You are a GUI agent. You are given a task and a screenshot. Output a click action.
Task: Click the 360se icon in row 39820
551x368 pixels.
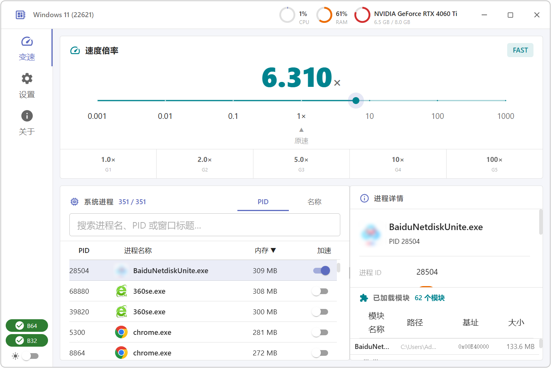pyautogui.click(x=122, y=312)
